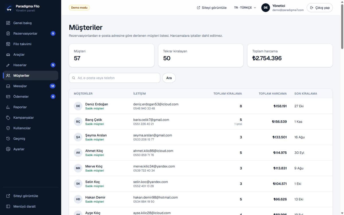Click the Demo modu badge
Viewport: 344px width, 215px height.
coord(79,8)
